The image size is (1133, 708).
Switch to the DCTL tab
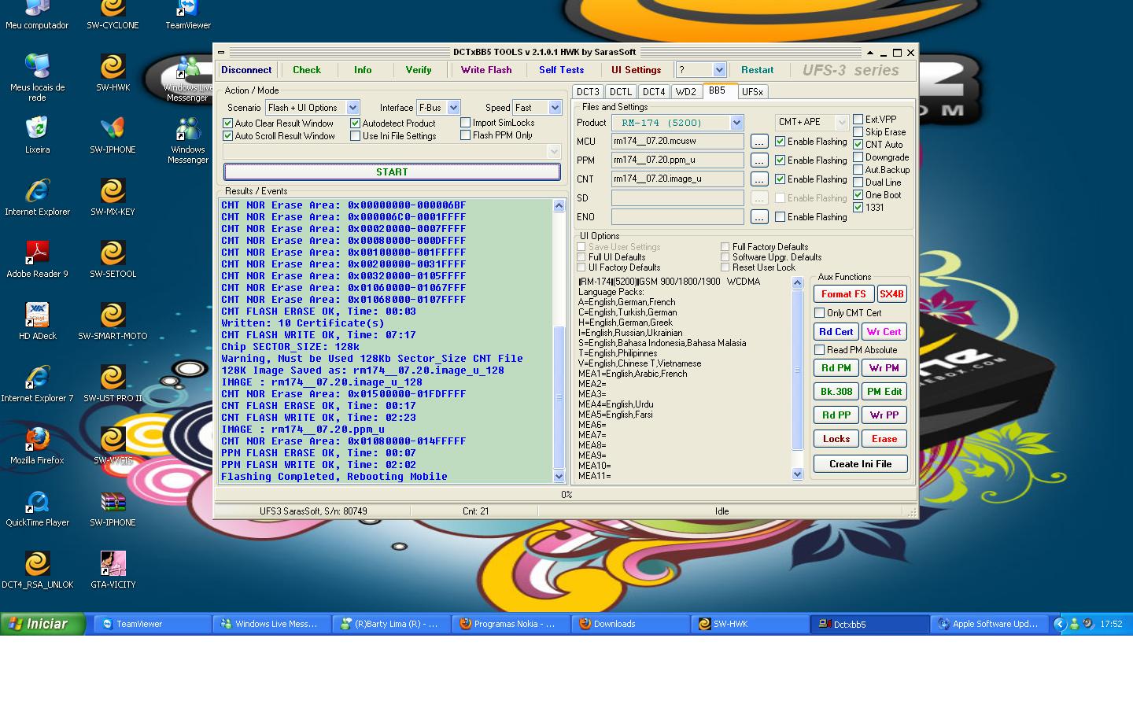tap(620, 92)
